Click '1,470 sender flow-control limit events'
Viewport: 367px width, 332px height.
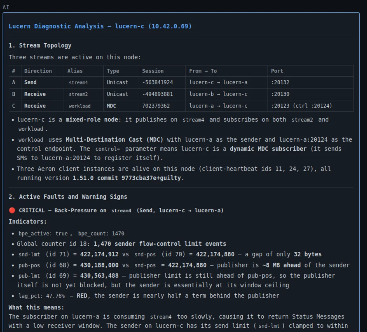pyautogui.click(x=160, y=244)
